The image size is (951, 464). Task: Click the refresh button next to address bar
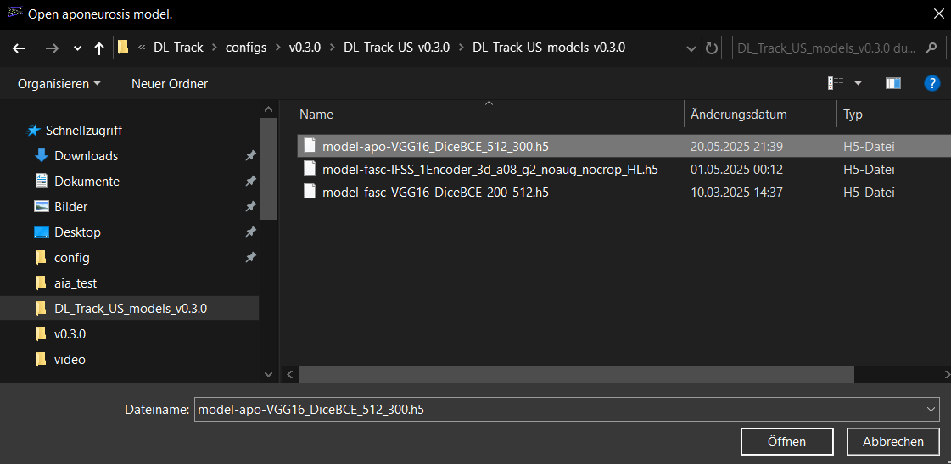tap(712, 48)
